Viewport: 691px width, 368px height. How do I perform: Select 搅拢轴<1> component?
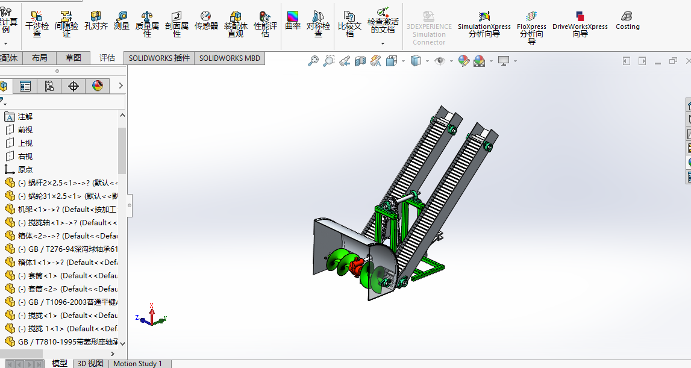61,223
